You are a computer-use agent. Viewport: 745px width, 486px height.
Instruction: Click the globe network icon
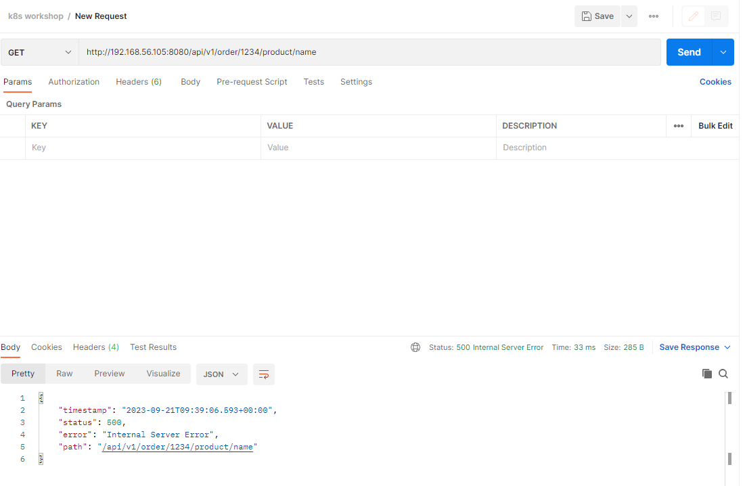415,347
